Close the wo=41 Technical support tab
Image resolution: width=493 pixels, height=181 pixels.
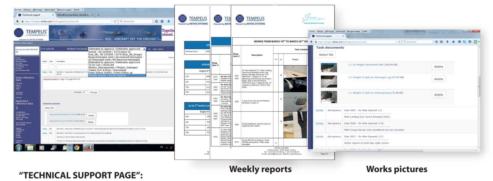[53, 15]
